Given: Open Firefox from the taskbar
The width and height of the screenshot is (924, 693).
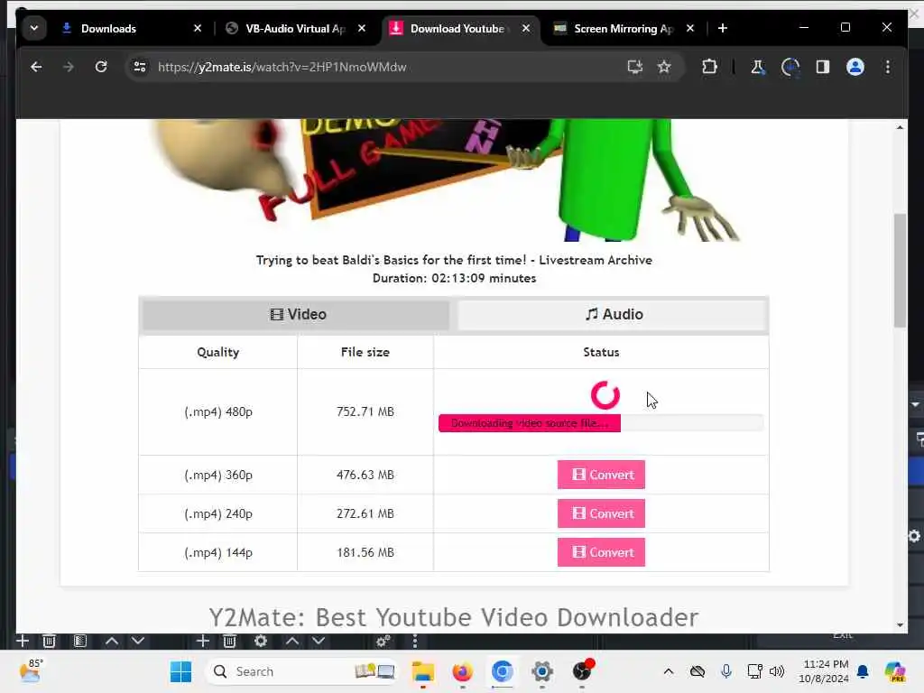Looking at the screenshot, I should point(463,671).
